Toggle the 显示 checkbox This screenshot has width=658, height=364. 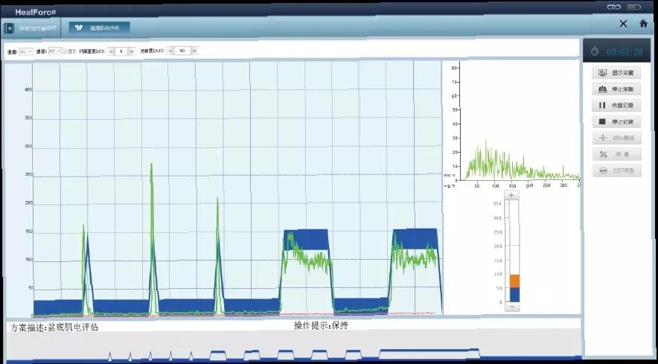(x=65, y=51)
